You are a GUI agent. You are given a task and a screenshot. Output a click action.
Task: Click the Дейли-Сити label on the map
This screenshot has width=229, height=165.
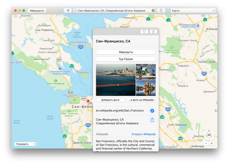tap(82, 143)
